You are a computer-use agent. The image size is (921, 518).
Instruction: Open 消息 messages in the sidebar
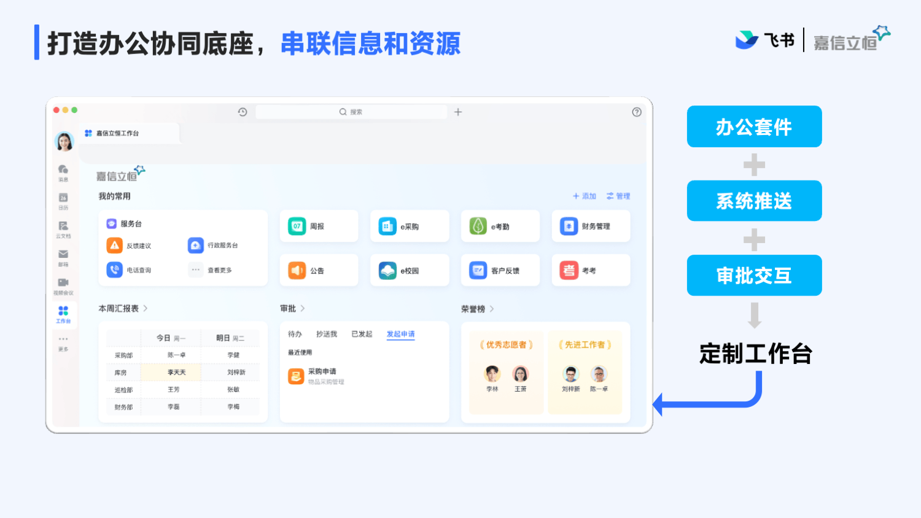click(63, 172)
